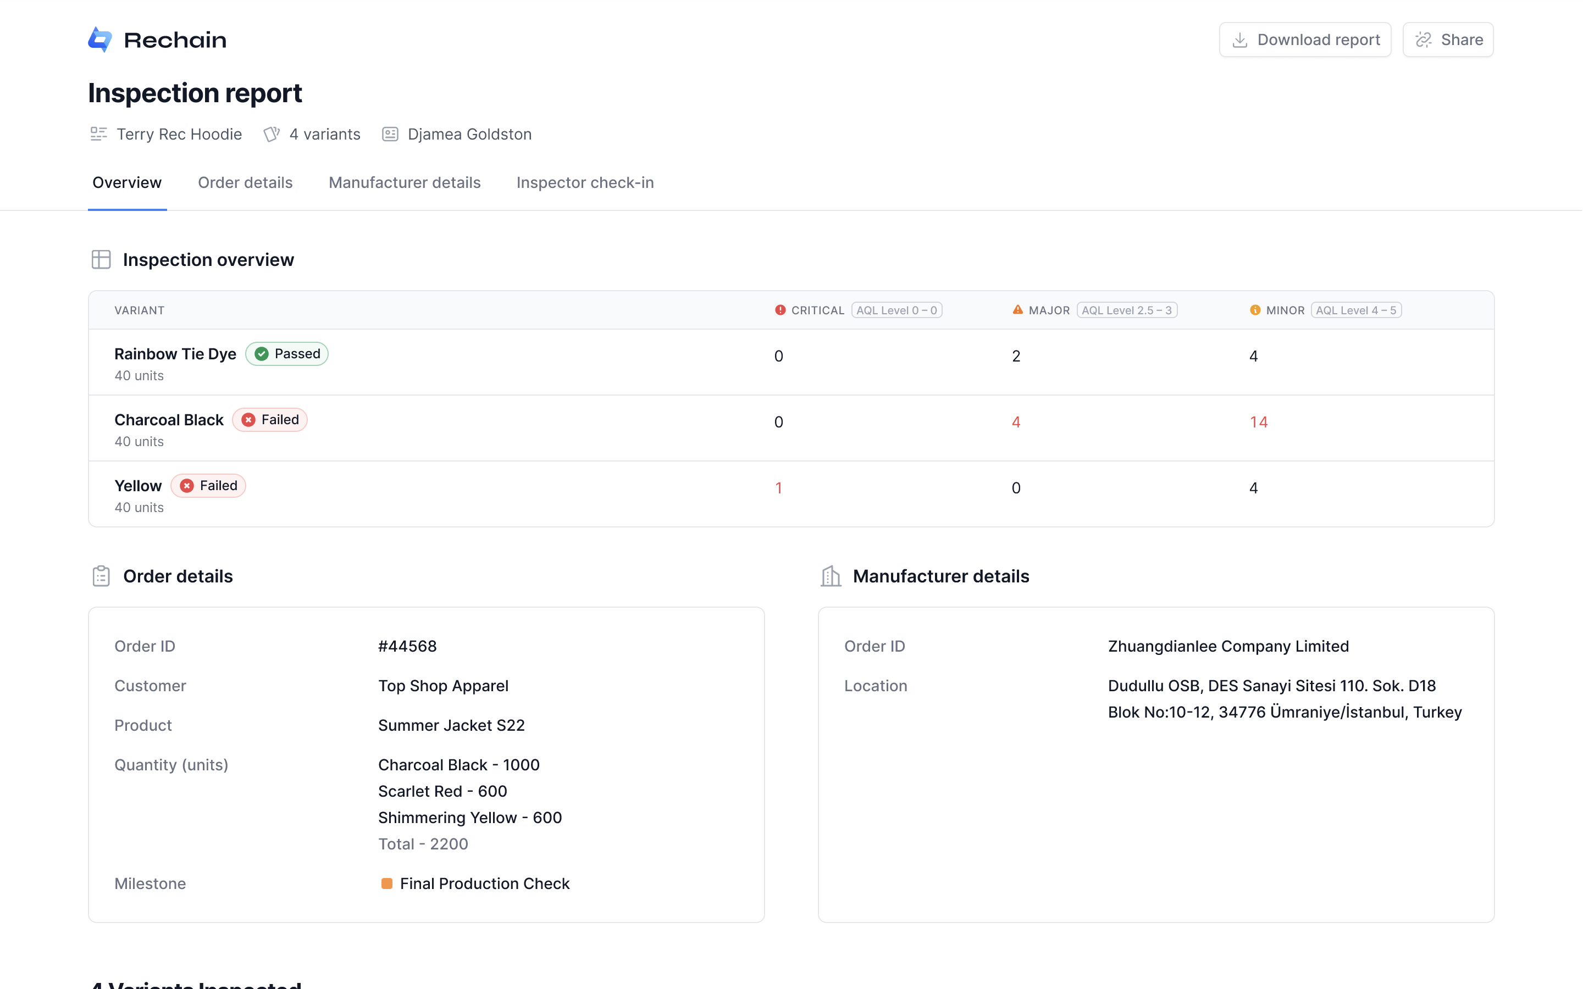Image resolution: width=1583 pixels, height=989 pixels.
Task: Select the Overview tab
Action: click(127, 182)
